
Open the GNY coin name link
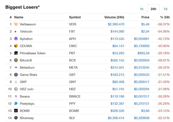[23, 82]
